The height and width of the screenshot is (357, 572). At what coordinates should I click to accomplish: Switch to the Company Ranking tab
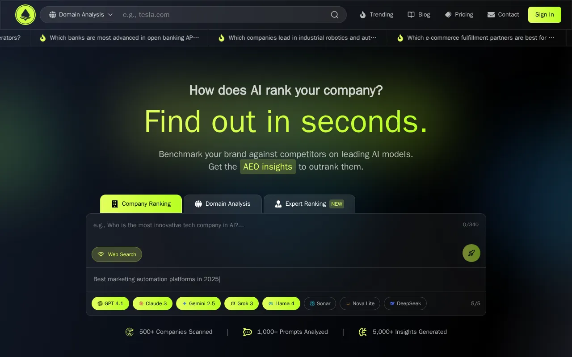tap(141, 204)
